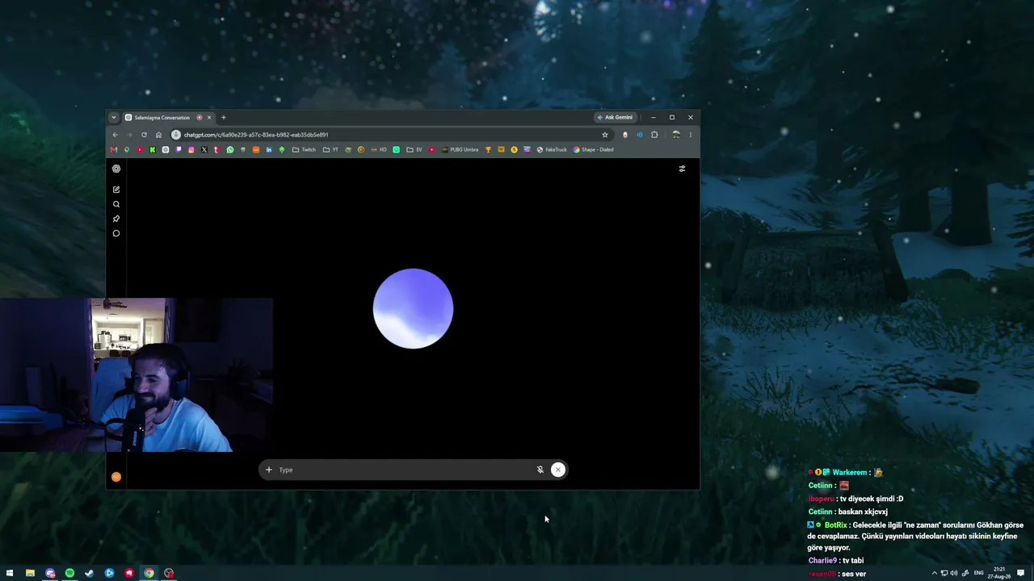The height and width of the screenshot is (581, 1034).
Task: Switch to Chrome in the taskbar
Action: pos(149,574)
